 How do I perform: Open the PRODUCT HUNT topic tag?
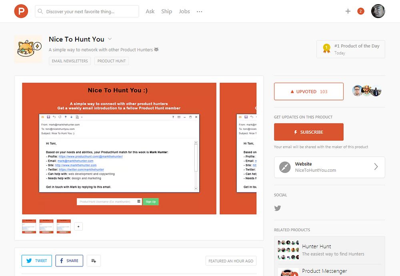(112, 61)
